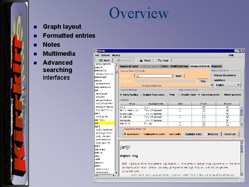
Task: Click the greyed-out Forward arrow button
Action: pyautogui.click(x=124, y=60)
